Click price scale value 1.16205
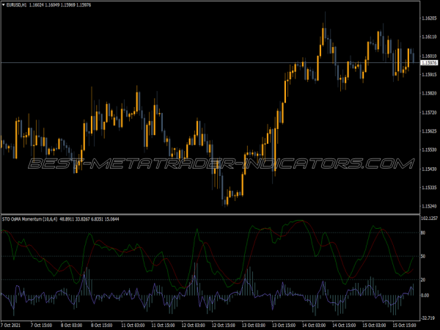The image size is (440, 330). (429, 18)
